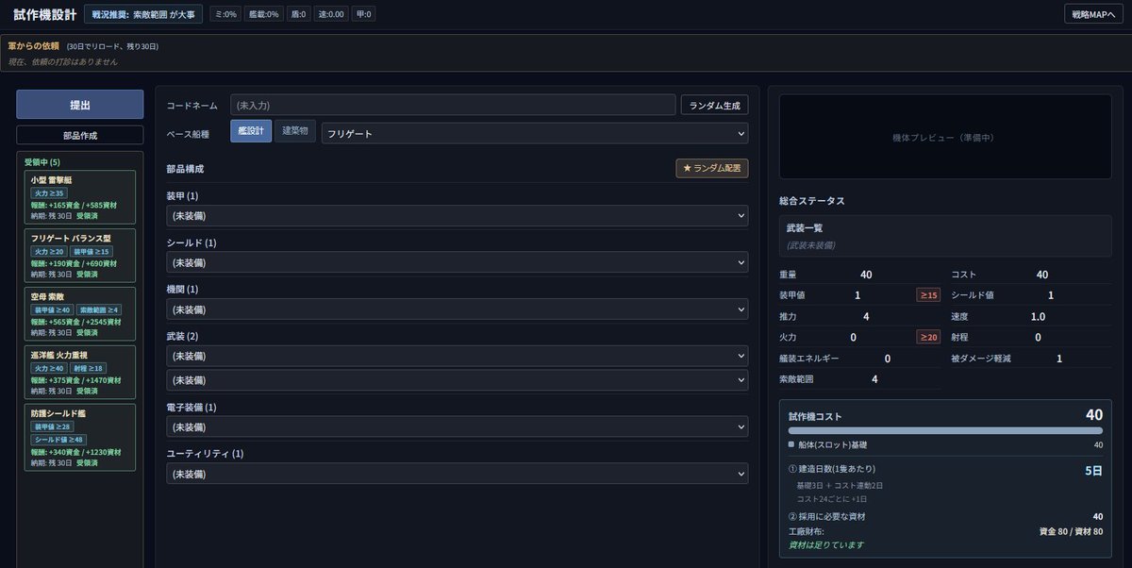Image resolution: width=1132 pixels, height=568 pixels.
Task: Click the 軍からの依頼 heading
Action: (x=34, y=45)
